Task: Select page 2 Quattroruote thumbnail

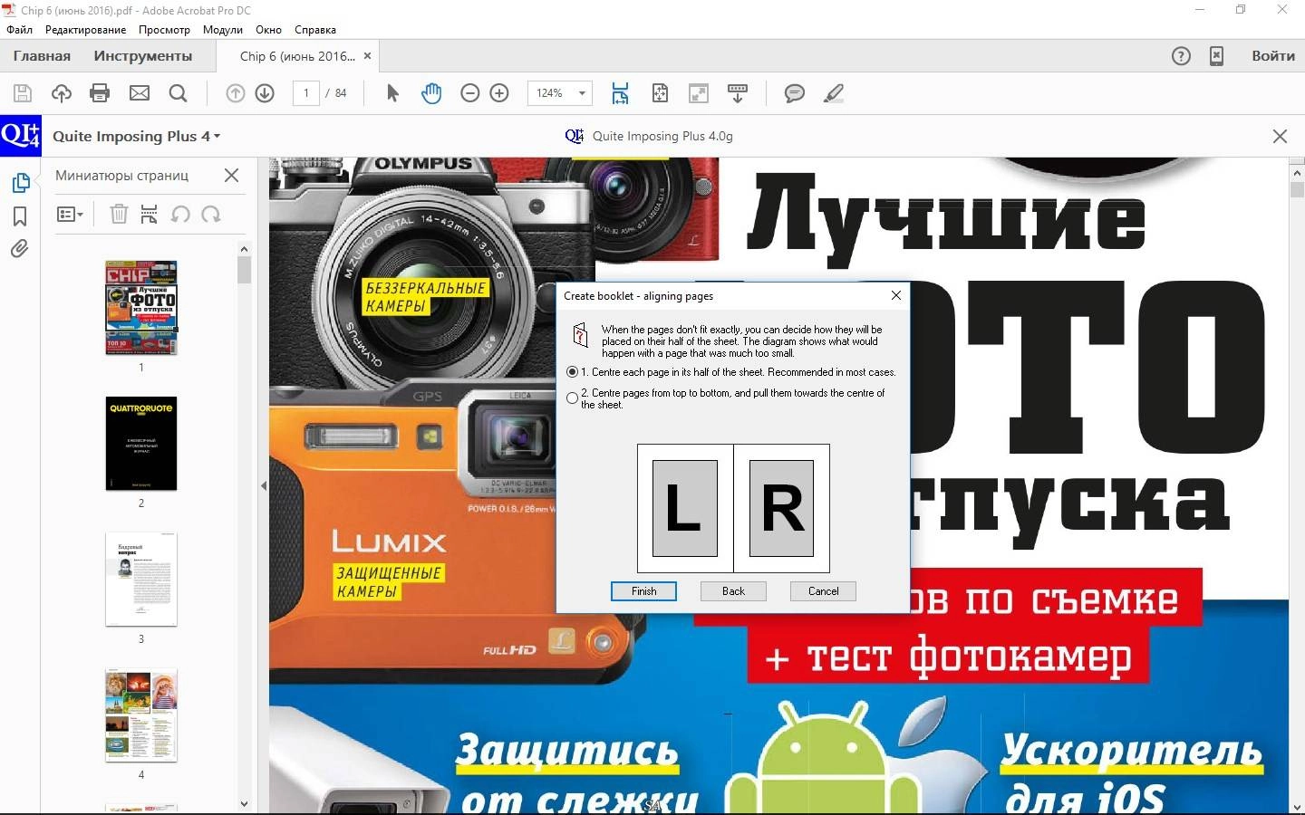Action: [x=141, y=444]
